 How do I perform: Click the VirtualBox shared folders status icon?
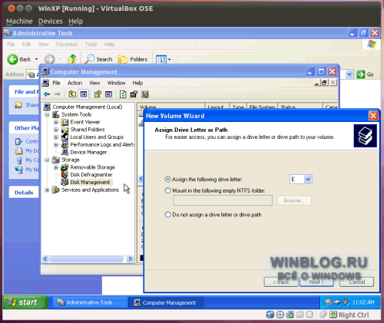(x=300, y=315)
